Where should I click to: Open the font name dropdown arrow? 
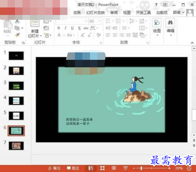click(x=86, y=21)
